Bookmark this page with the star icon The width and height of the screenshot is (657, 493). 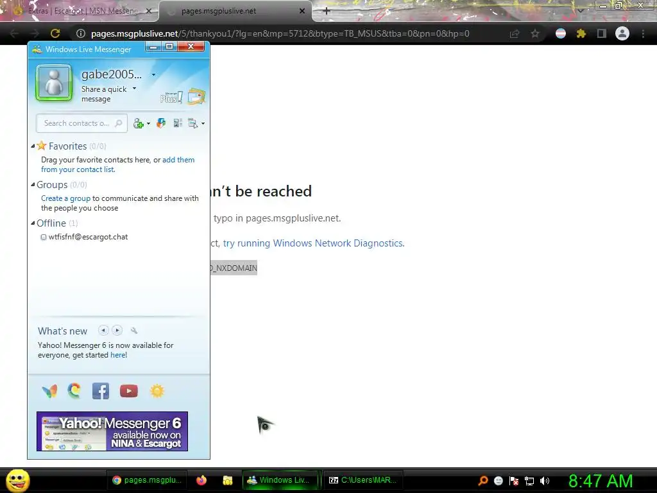point(535,33)
